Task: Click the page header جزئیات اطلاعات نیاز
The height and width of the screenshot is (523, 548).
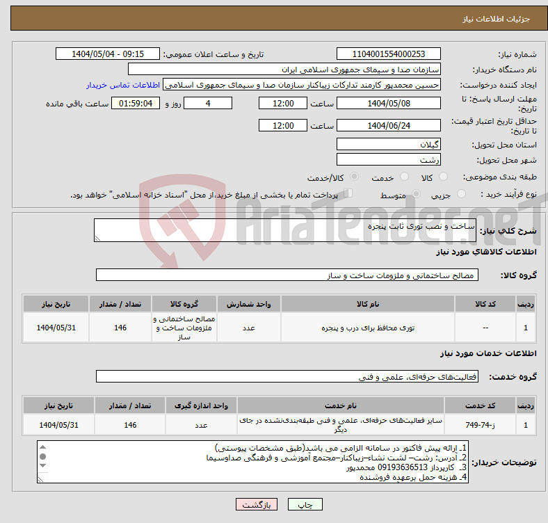Action: click(497, 19)
